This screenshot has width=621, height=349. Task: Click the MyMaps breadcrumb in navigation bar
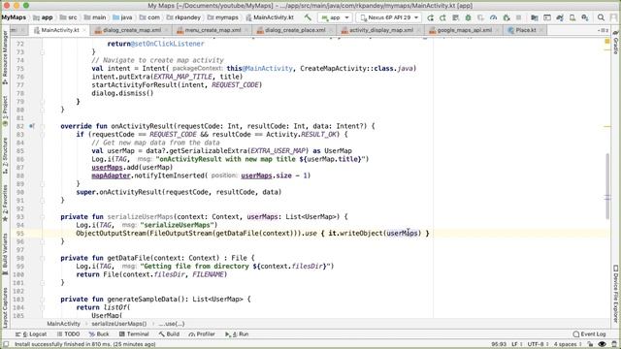pyautogui.click(x=14, y=17)
